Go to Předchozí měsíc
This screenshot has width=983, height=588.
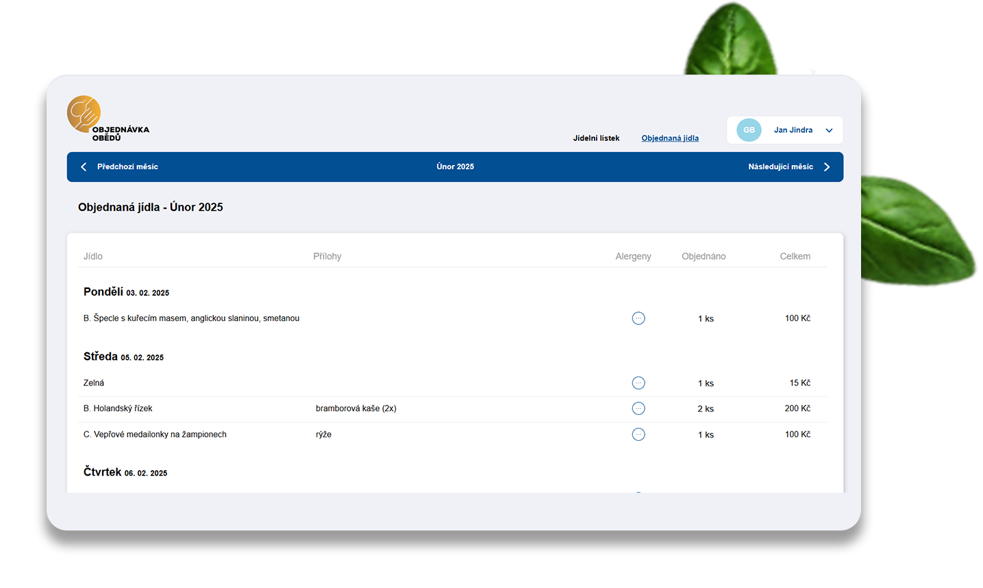(127, 167)
